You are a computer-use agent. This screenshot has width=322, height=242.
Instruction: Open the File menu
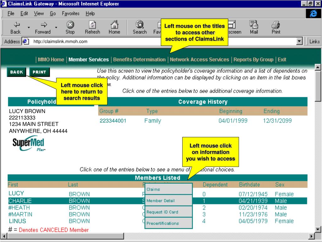[x=11, y=14]
